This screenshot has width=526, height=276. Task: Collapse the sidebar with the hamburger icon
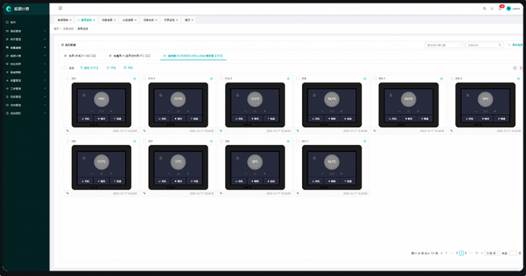point(60,8)
